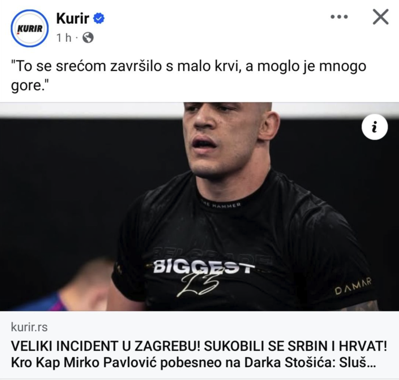The image size is (399, 380).
Task: Click the HAMMER collar text
Action: pos(221,205)
